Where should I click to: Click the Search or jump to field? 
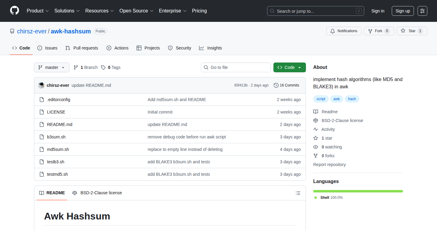(316, 11)
